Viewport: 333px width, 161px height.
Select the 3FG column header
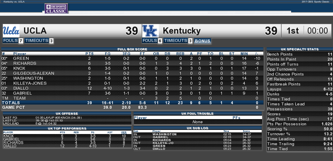click(126, 54)
